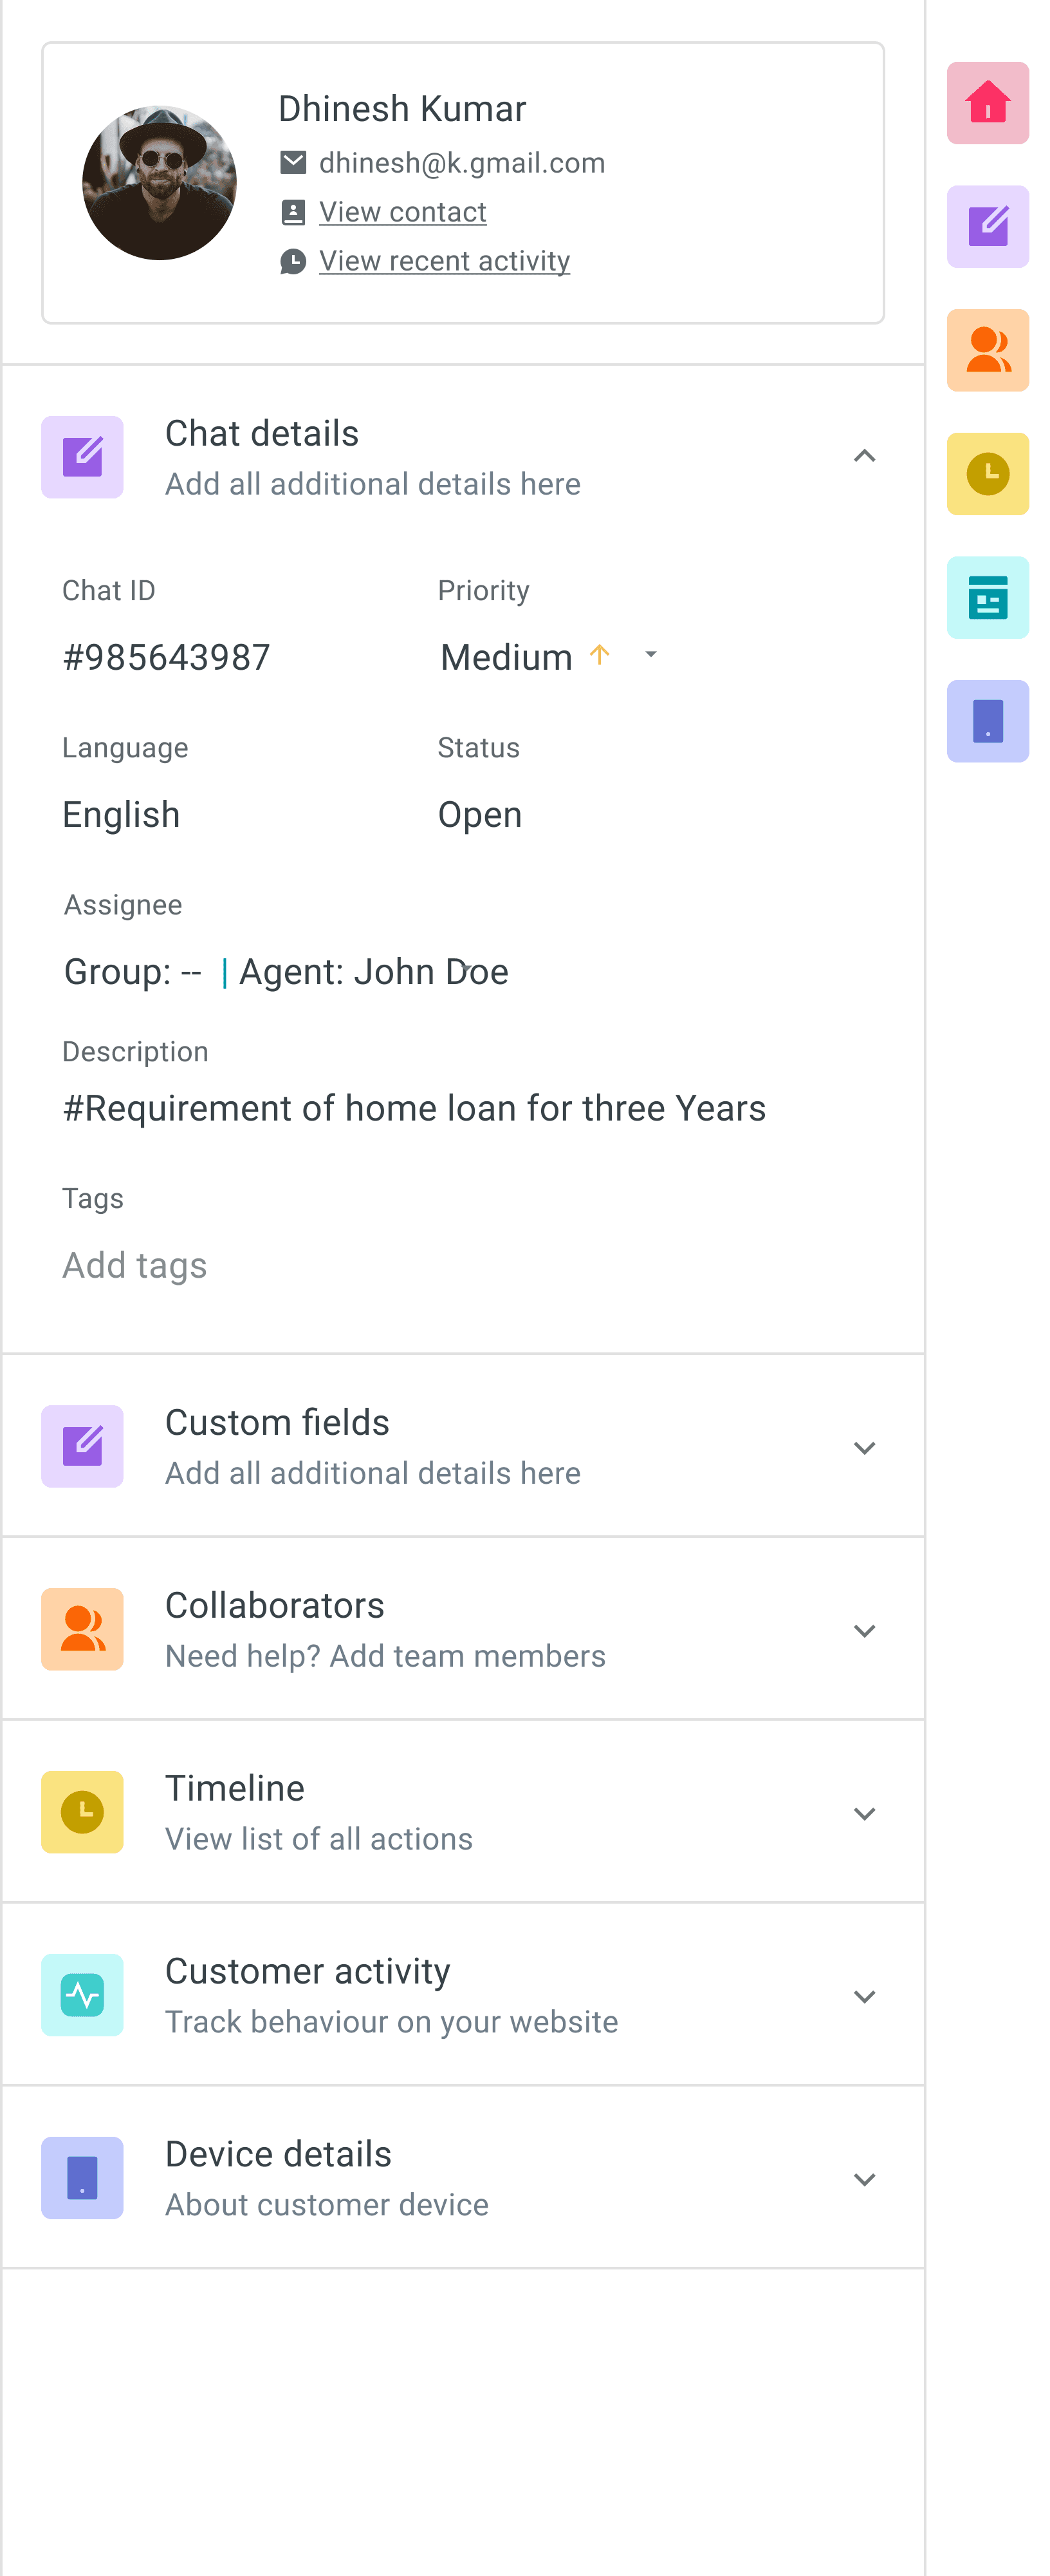Viewport: 1050px width, 2576px height.
Task: Open the pink home icon in sidebar
Action: tap(987, 103)
